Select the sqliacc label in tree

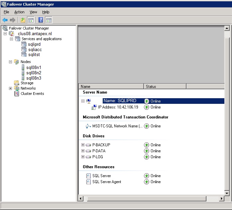click(x=35, y=49)
